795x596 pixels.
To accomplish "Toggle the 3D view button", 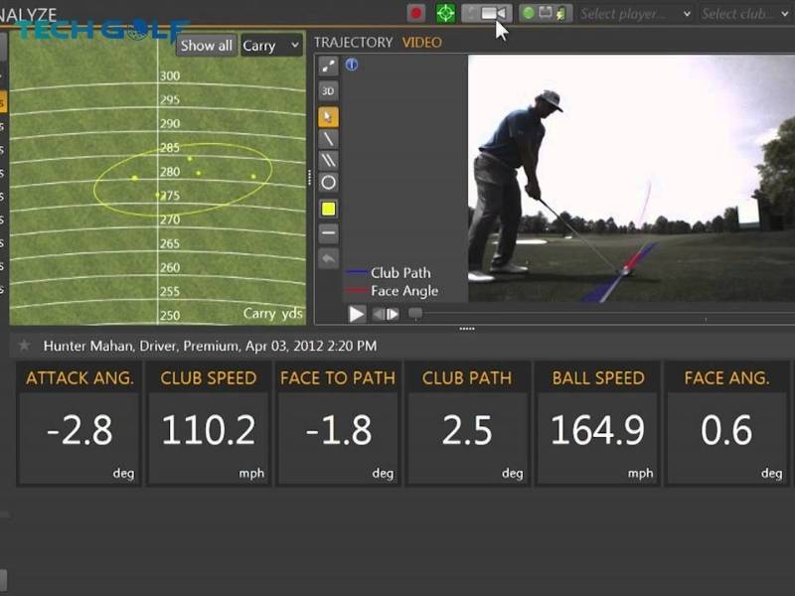I will tap(328, 91).
